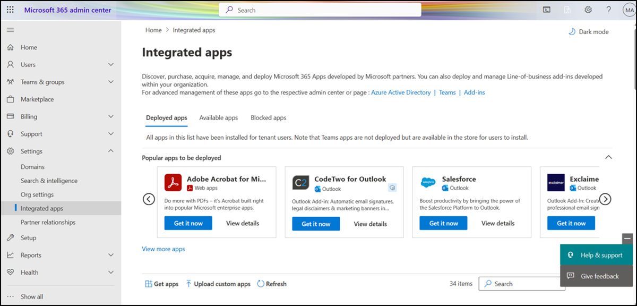Image resolution: width=637 pixels, height=306 pixels.
Task: Collapse navigation with the hamburger icon
Action: (10, 30)
